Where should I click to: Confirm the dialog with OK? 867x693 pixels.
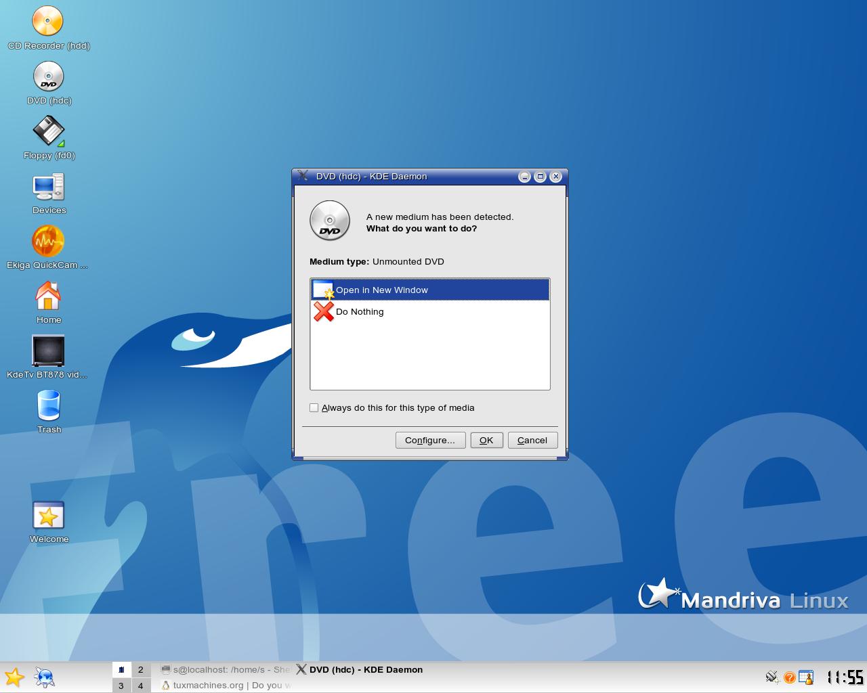(x=486, y=440)
